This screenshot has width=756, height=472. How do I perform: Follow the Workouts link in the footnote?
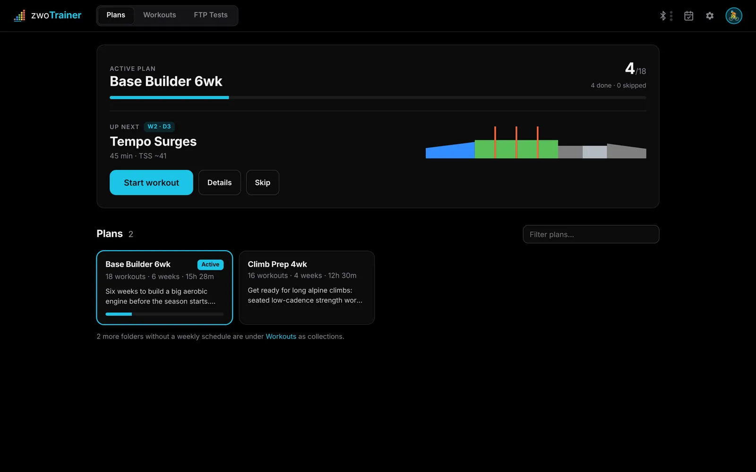(x=281, y=337)
